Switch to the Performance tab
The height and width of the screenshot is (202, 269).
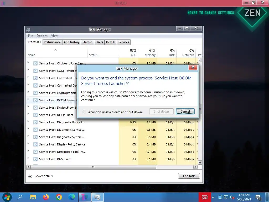(x=52, y=42)
